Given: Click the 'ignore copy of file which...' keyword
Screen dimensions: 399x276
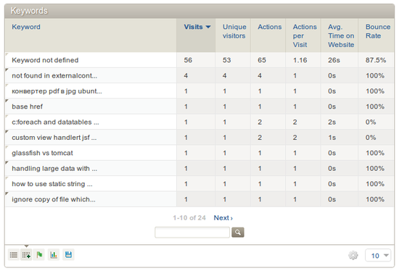Looking at the screenshot, I should (x=54, y=199).
